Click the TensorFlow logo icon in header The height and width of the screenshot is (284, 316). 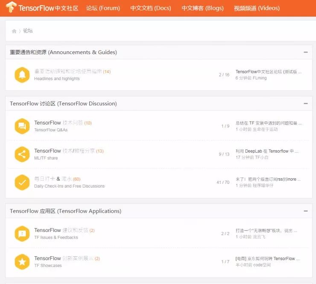click(x=11, y=7)
